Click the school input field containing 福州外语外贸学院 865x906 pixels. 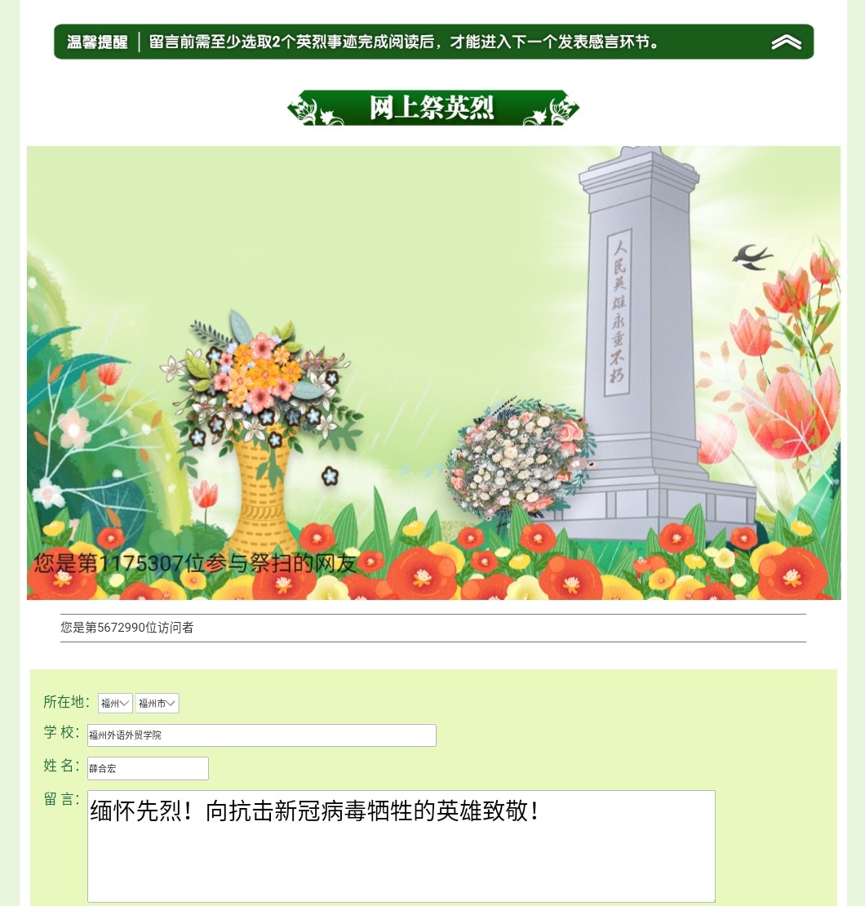[x=262, y=735]
